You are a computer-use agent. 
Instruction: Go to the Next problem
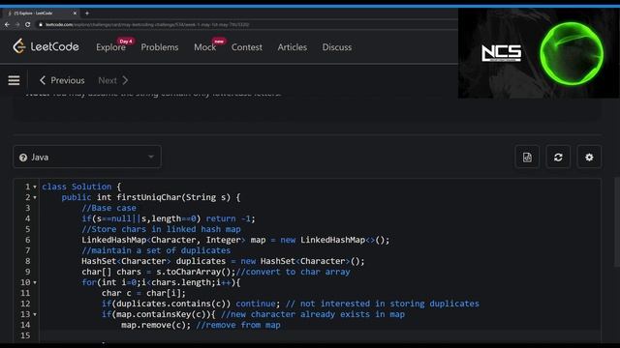point(113,80)
